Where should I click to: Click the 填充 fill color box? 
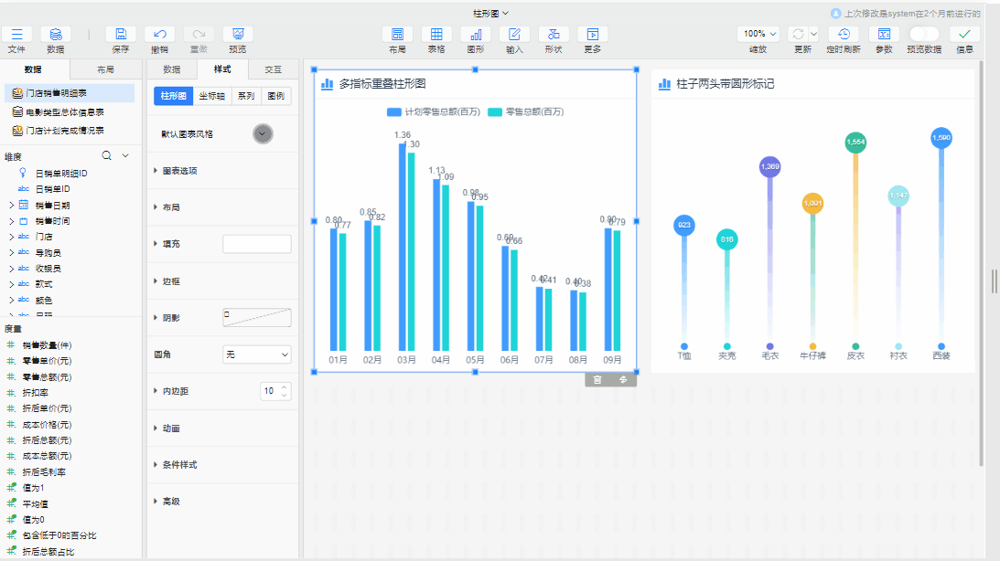[257, 244]
